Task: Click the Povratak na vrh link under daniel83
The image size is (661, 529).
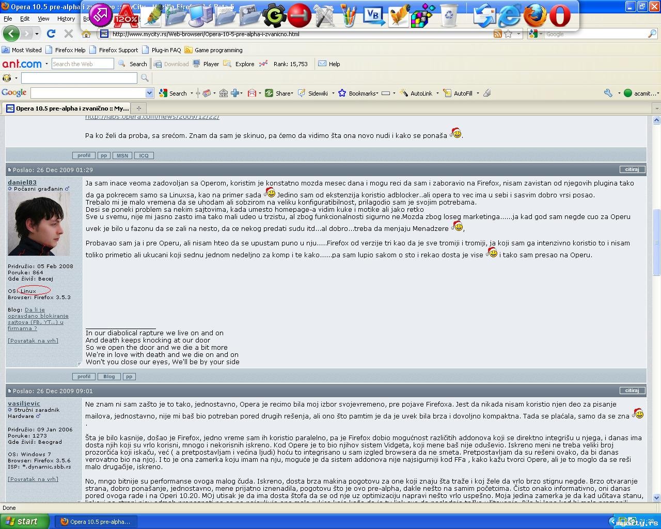Action: coord(33,341)
